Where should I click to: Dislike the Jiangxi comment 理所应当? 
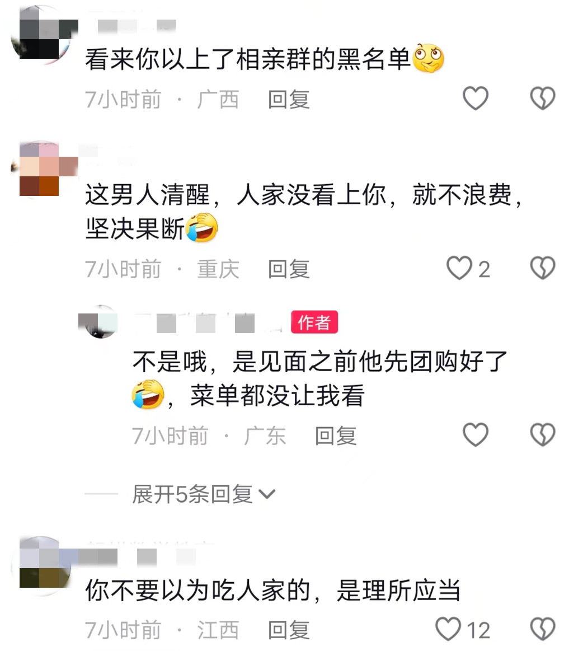[542, 629]
